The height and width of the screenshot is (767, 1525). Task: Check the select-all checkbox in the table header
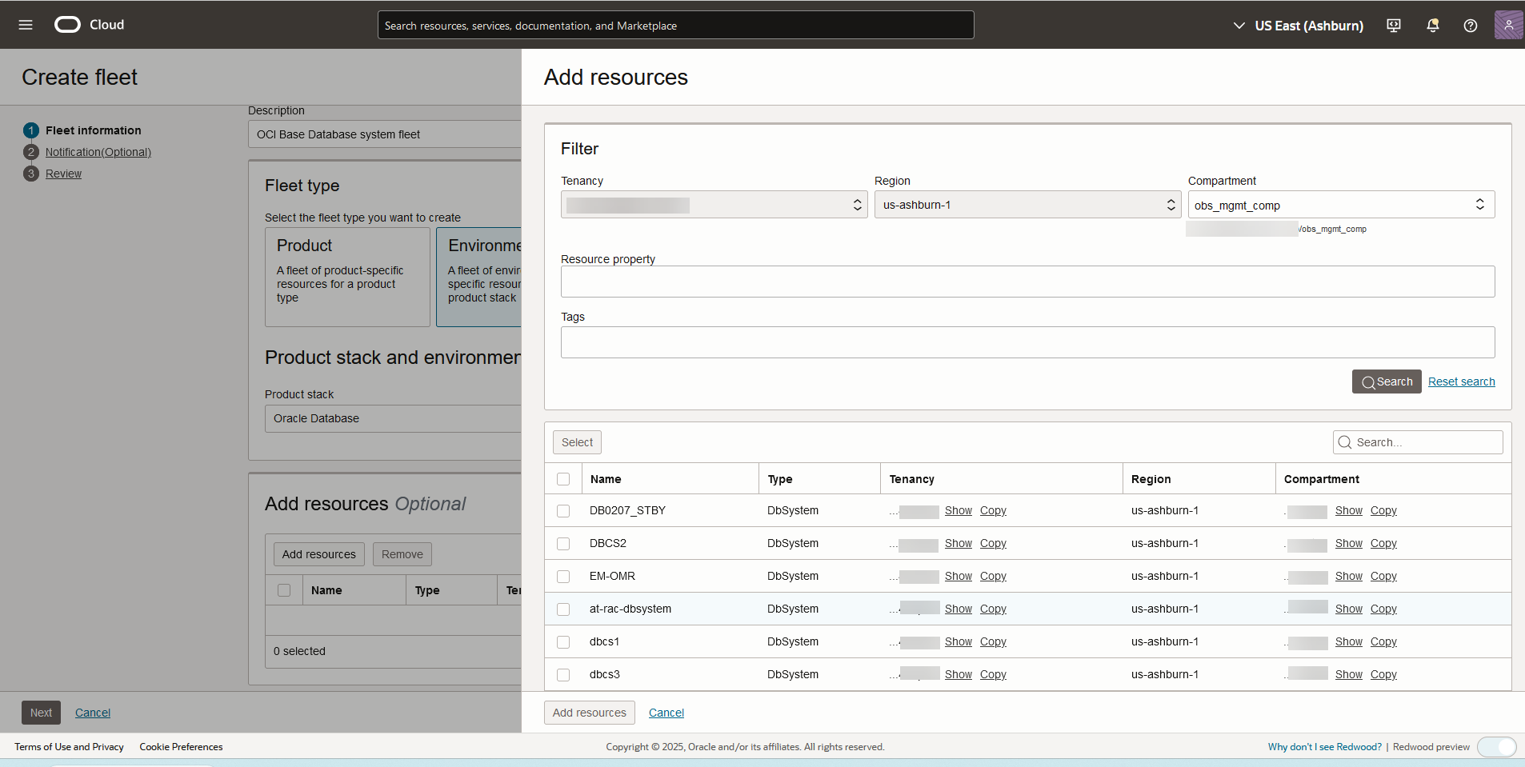pos(563,478)
